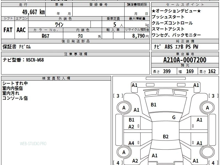This screenshot has width=220, height=165.
Task: Click the 内装色 header
Action: click(82, 30)
